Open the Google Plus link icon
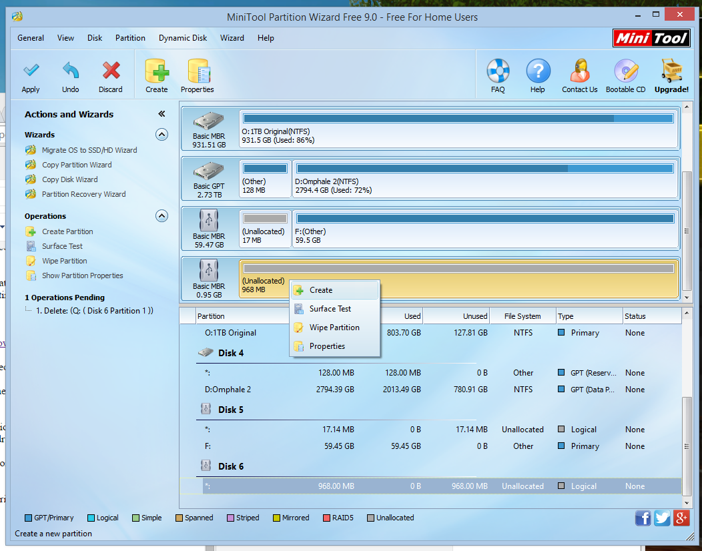 [x=681, y=518]
